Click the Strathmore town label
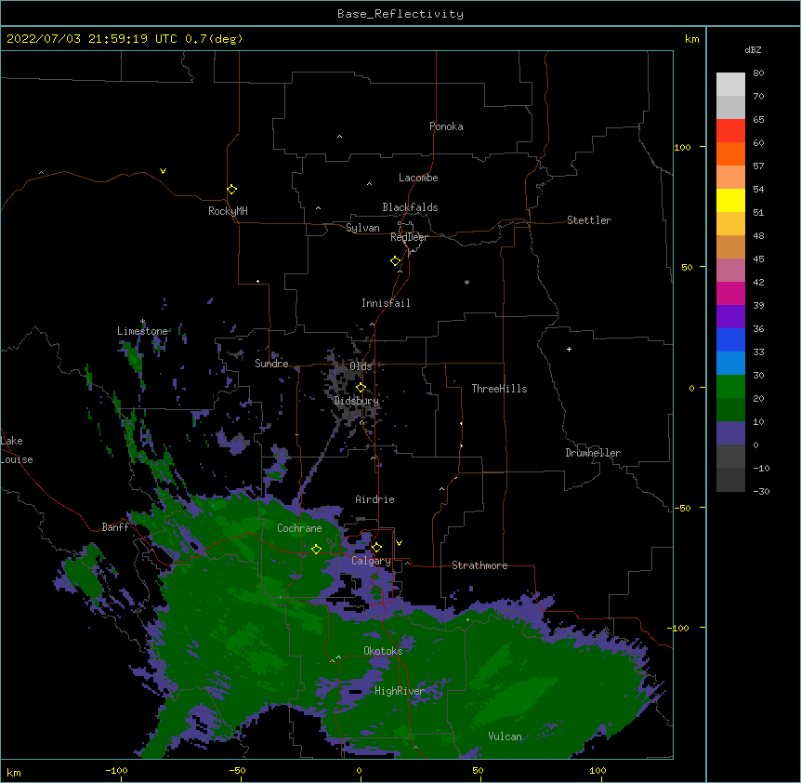Image resolution: width=801 pixels, height=783 pixels. pyautogui.click(x=479, y=565)
